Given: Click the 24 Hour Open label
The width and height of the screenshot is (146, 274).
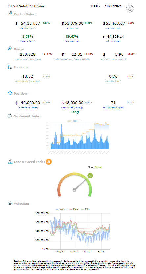Looking at the screenshot, I should click(28, 28).
